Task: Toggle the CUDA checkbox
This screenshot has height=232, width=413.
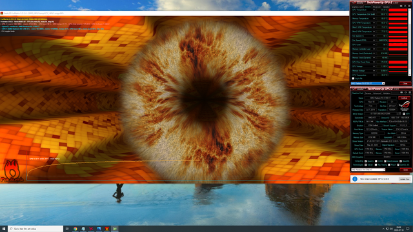Action: point(376,161)
